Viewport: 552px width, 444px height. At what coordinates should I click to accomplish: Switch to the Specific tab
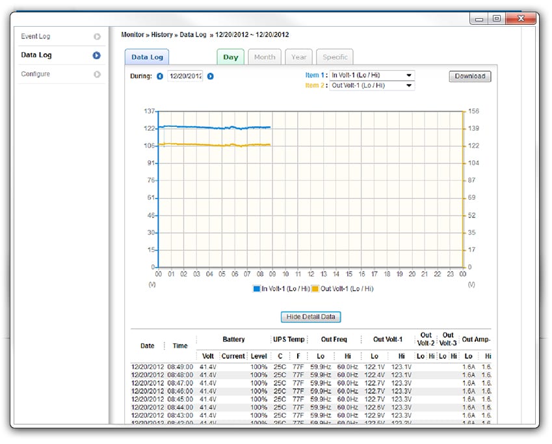335,57
